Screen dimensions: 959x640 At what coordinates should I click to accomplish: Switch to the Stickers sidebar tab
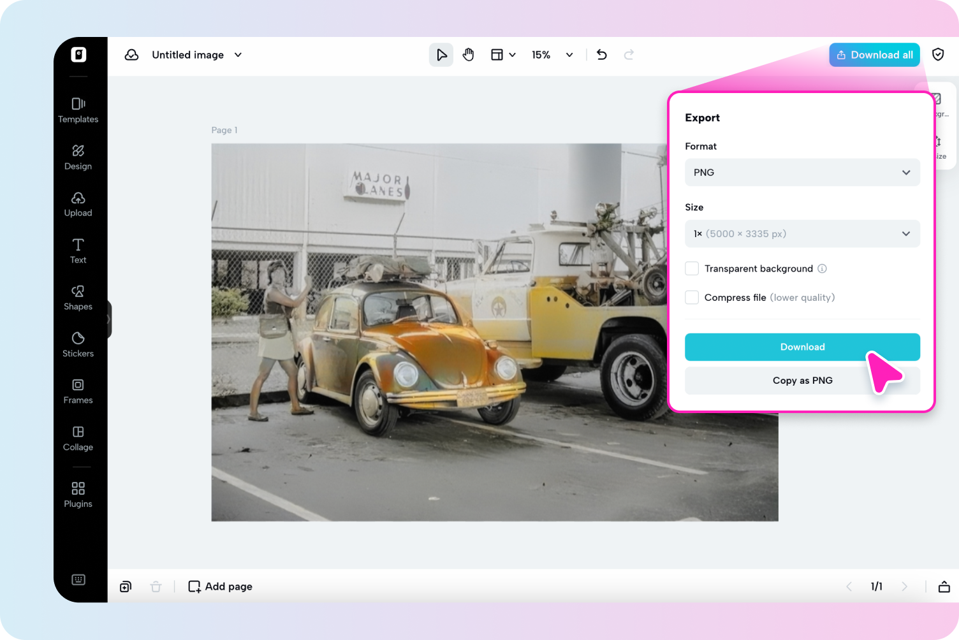coord(78,344)
